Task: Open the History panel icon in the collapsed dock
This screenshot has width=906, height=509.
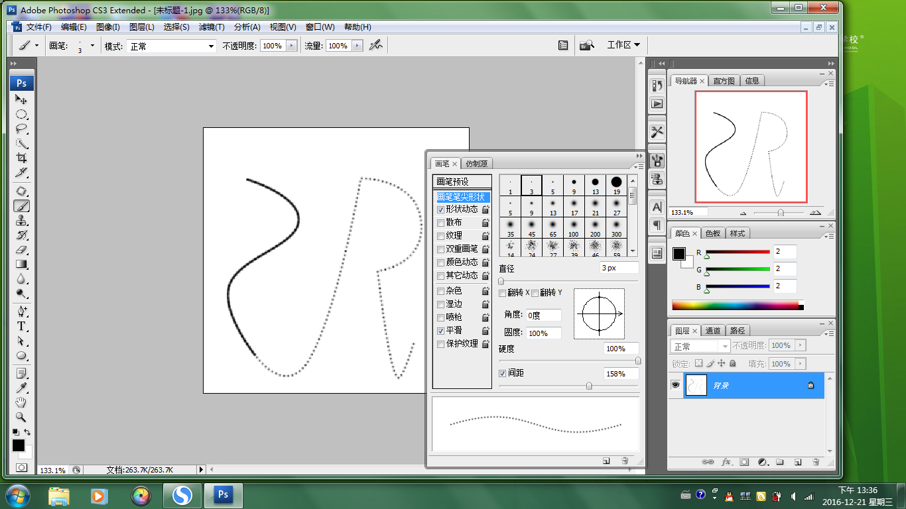Action: [657, 85]
